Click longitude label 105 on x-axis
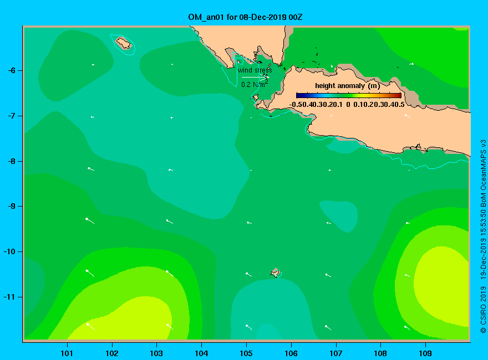This screenshot has width=488, height=360. point(246,353)
